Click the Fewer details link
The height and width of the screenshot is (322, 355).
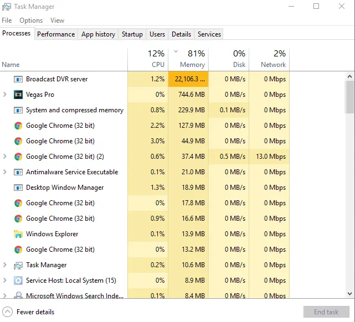pyautogui.click(x=35, y=312)
